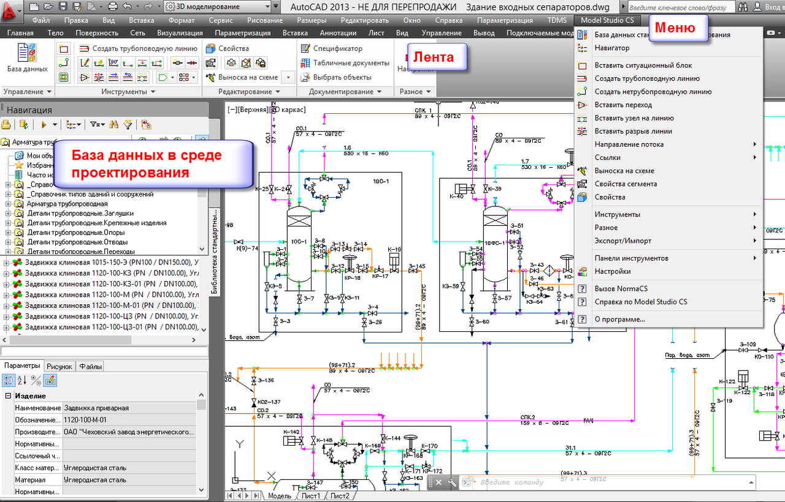The image size is (785, 502).
Task: Click the create non-pipeline line ribbon icon
Action: pyautogui.click(x=64, y=63)
